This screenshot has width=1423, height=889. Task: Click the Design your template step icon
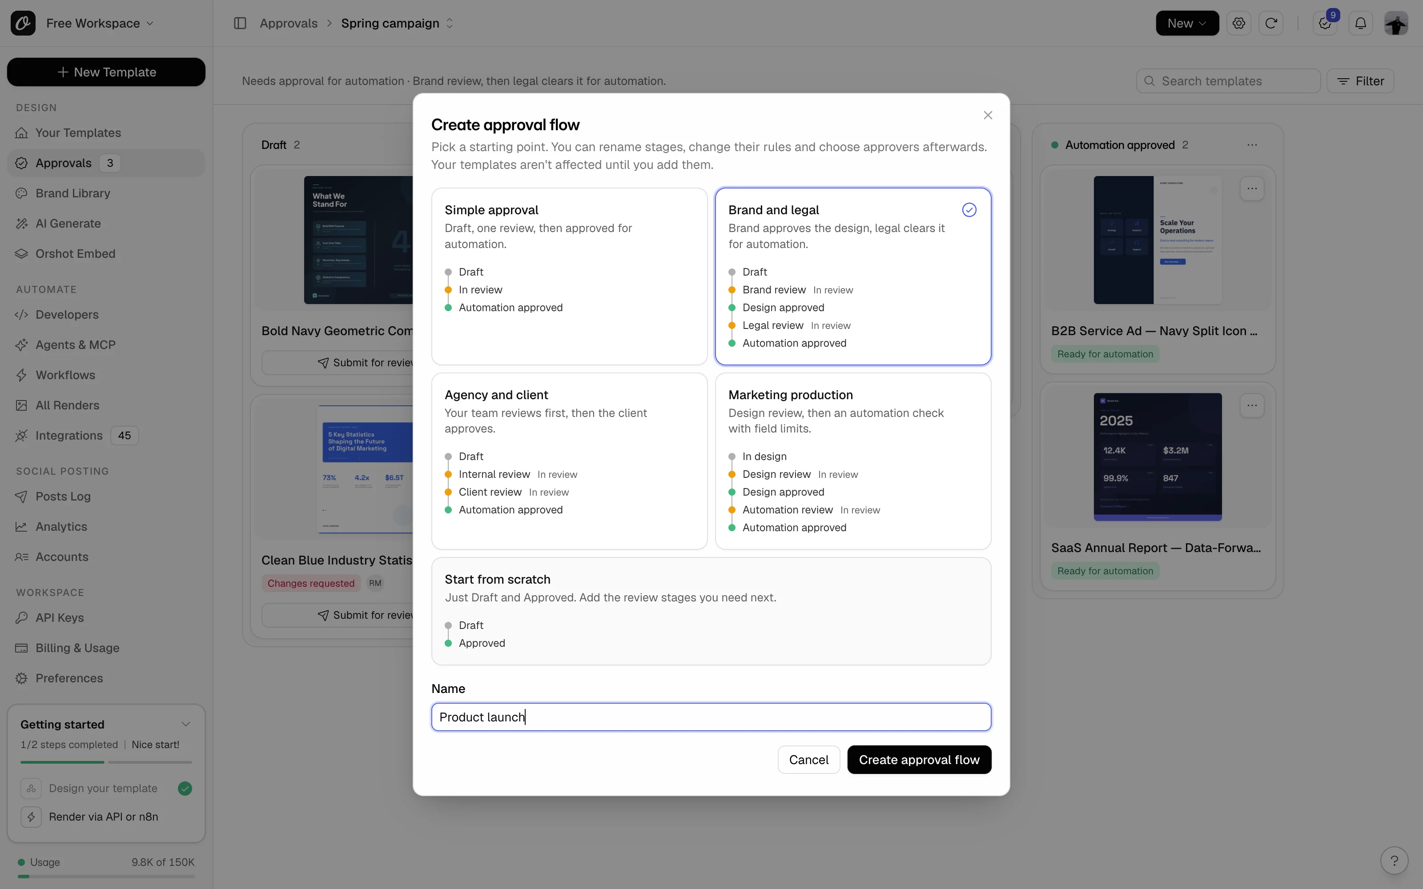(31, 789)
